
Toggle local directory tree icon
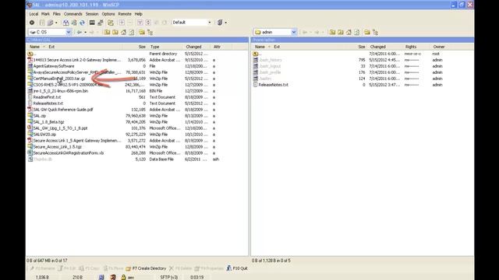click(x=150, y=32)
